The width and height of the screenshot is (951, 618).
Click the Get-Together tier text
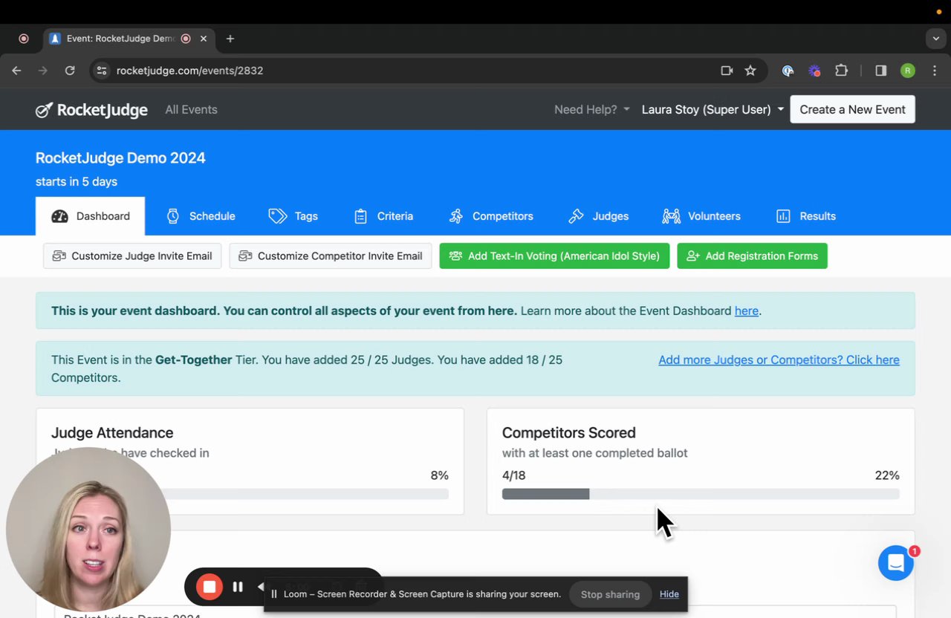point(194,360)
